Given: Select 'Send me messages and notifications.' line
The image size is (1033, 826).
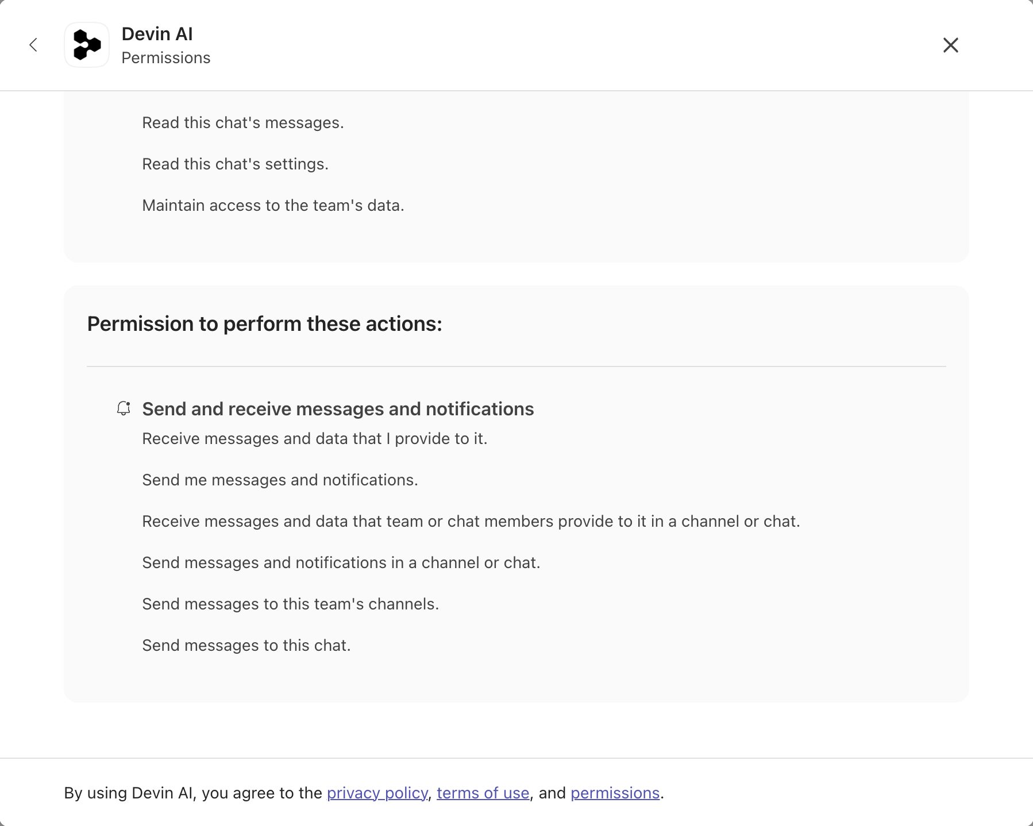Looking at the screenshot, I should click(280, 480).
